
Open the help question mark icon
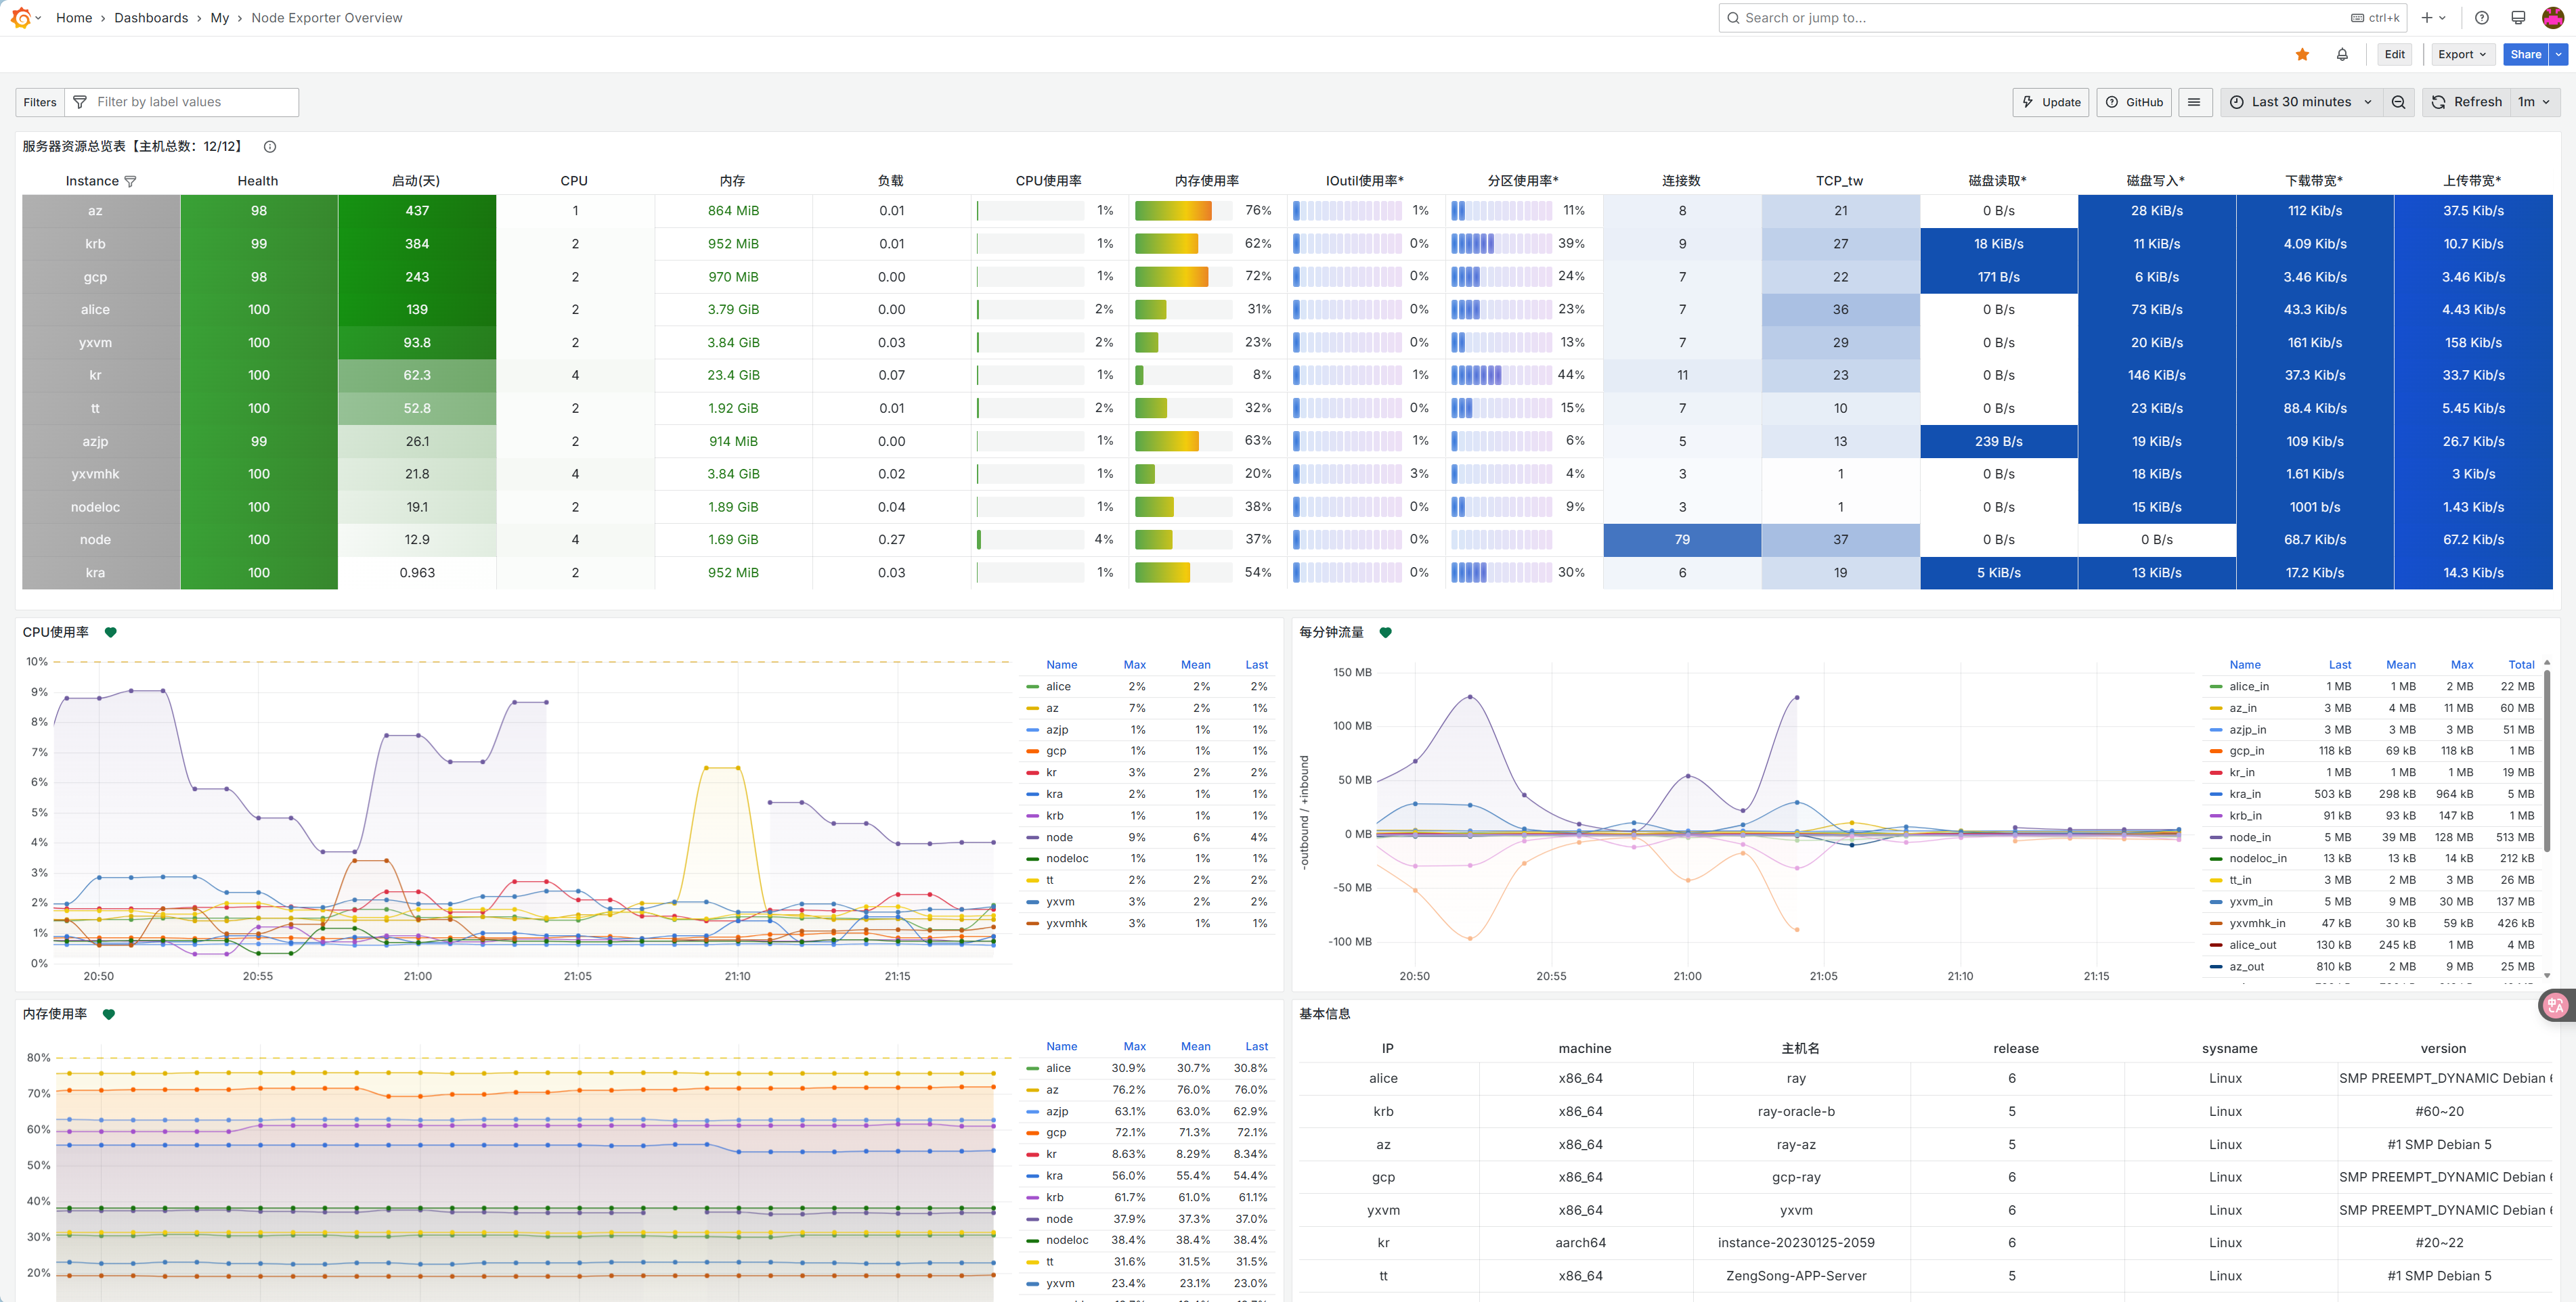pos(2482,18)
